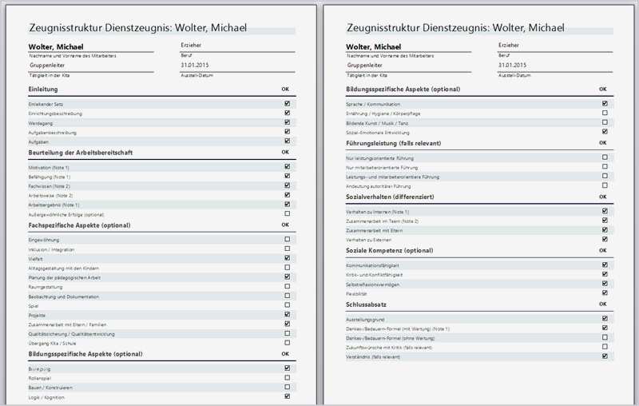Image resolution: width=639 pixels, height=406 pixels.
Task: Tick the Spiel checkbox
Action: click(288, 305)
